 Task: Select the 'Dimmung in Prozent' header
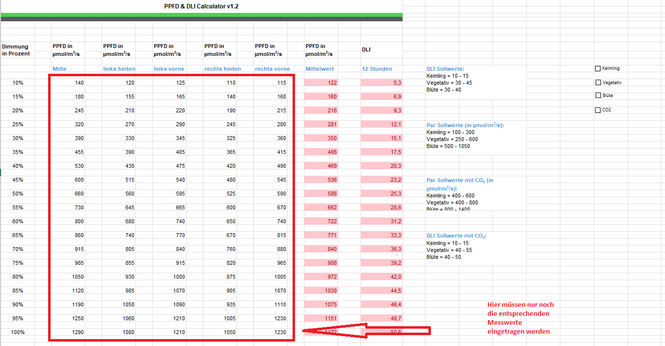[16, 50]
